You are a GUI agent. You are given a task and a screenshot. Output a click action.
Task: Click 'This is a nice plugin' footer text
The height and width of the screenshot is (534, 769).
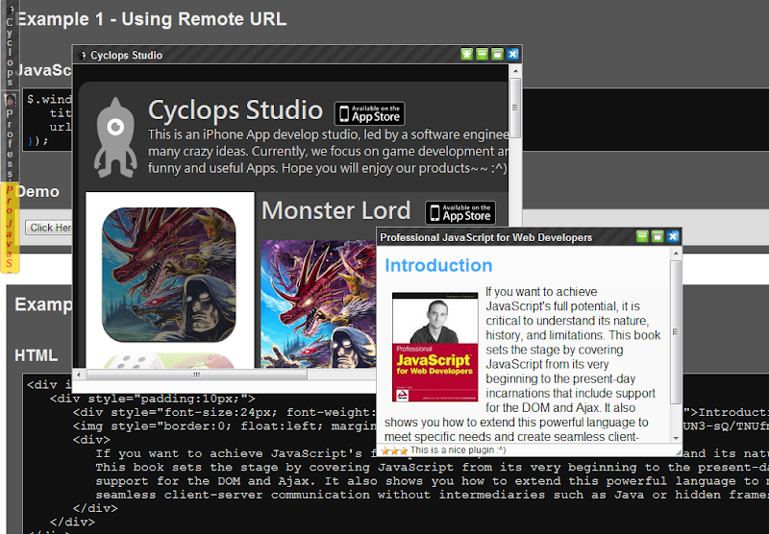coord(459,450)
